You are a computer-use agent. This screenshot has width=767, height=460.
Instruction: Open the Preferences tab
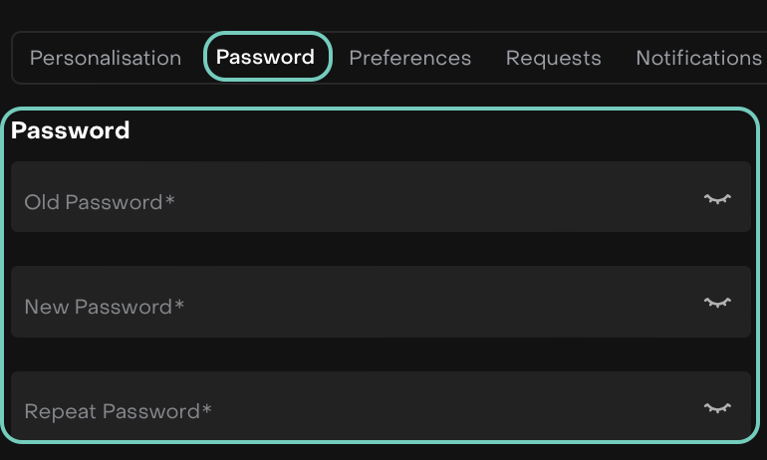tap(409, 58)
